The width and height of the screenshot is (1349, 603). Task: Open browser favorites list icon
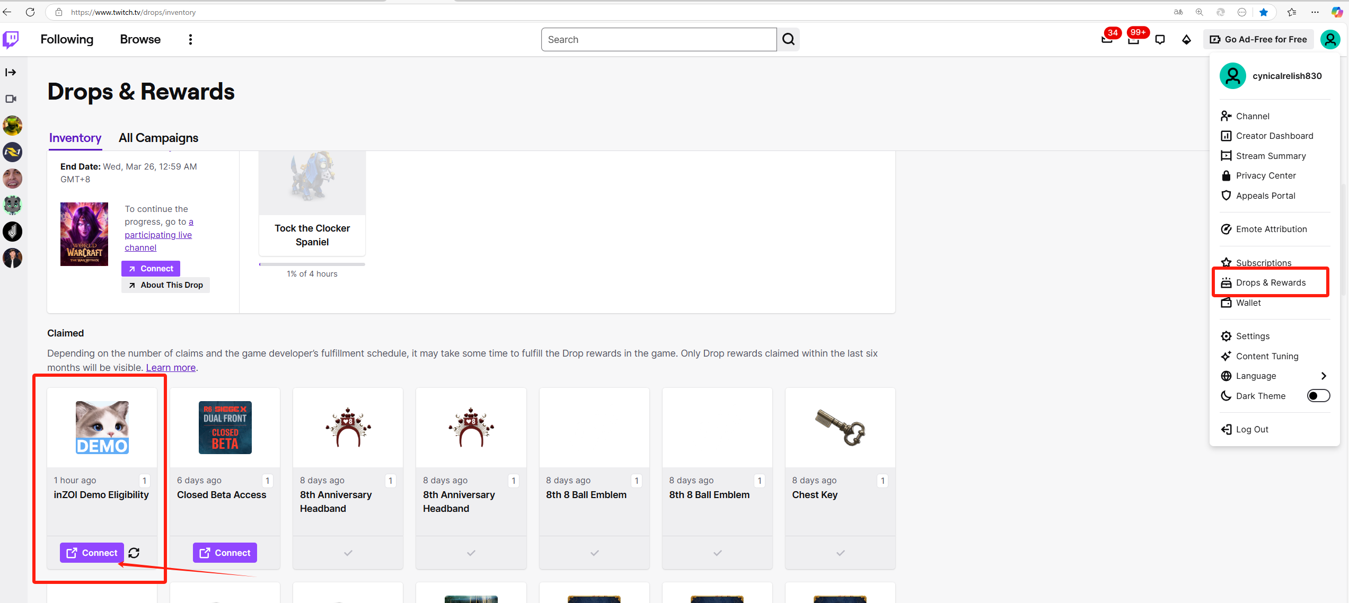[1292, 12]
